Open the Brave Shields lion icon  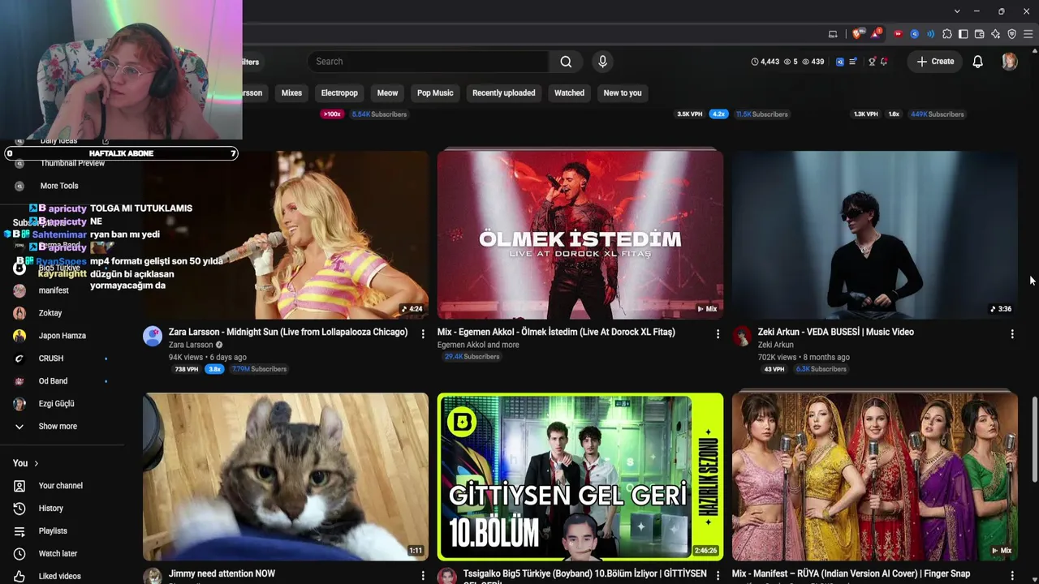[857, 34]
